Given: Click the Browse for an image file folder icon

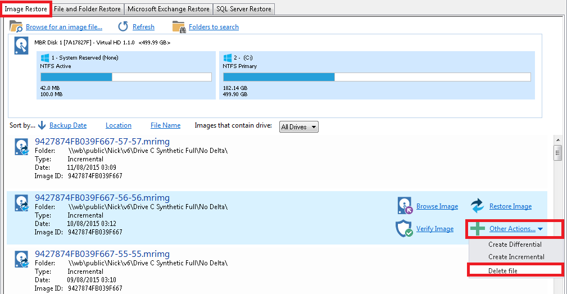Looking at the screenshot, I should (x=16, y=26).
